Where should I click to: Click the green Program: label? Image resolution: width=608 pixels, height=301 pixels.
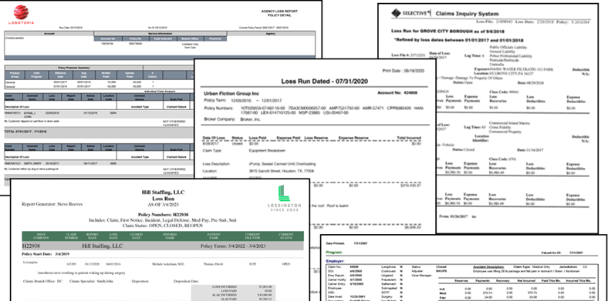click(x=335, y=252)
